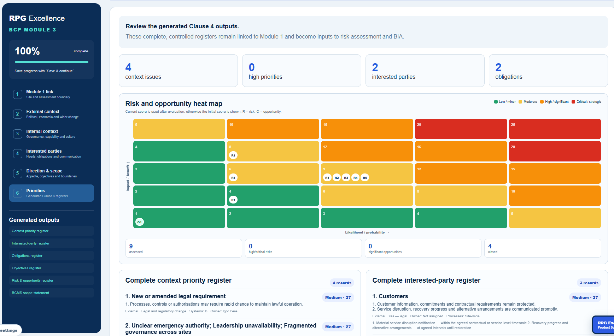614x336 pixels.
Task: Click the 4 records badge on the context register
Action: [342, 283]
